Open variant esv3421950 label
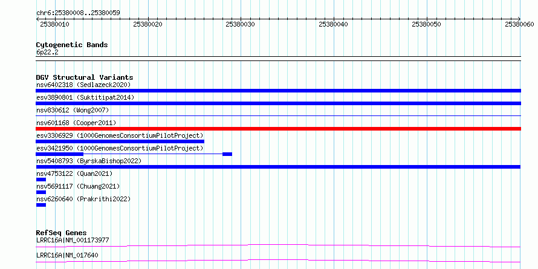The height and width of the screenshot is (269, 538). [120, 148]
